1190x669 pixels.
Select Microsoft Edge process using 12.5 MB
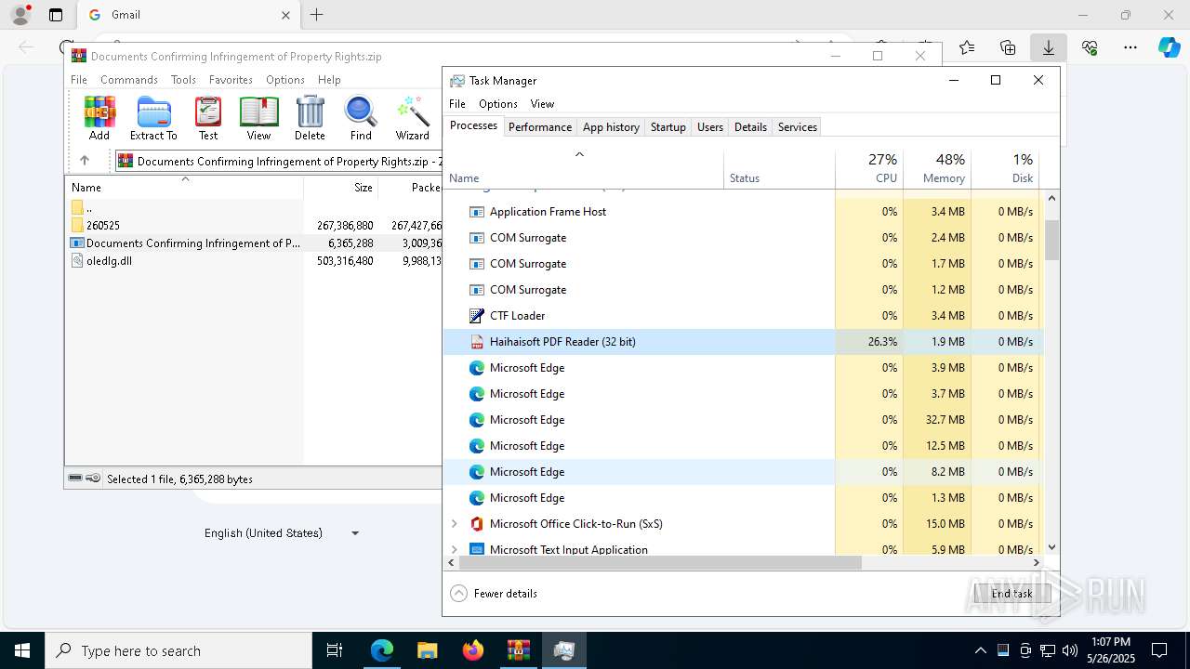[743, 446]
